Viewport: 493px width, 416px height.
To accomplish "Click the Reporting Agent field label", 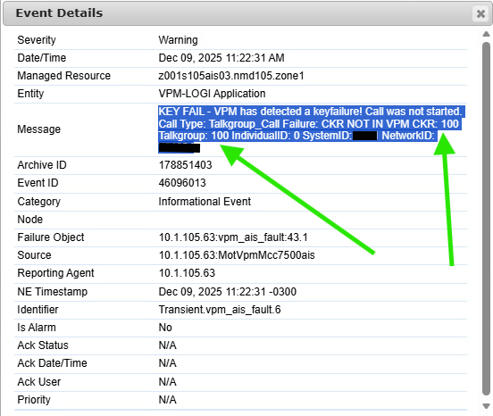I will pyautogui.click(x=55, y=273).
